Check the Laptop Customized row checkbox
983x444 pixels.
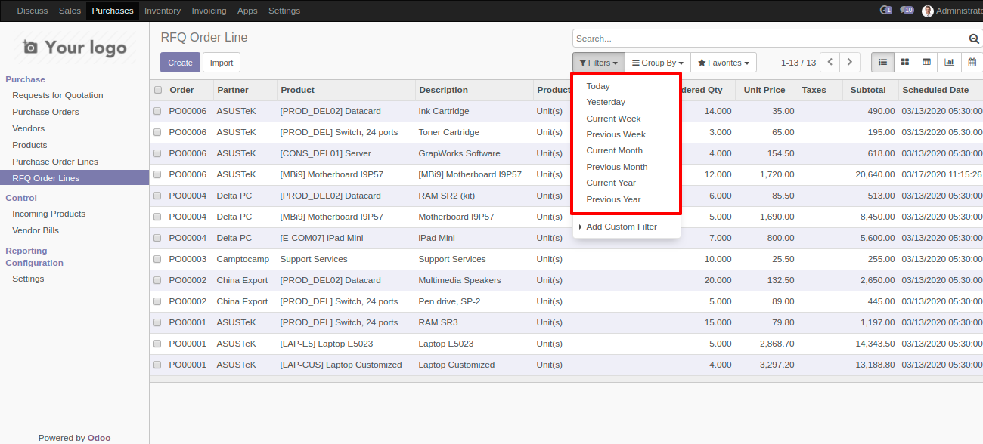(158, 365)
